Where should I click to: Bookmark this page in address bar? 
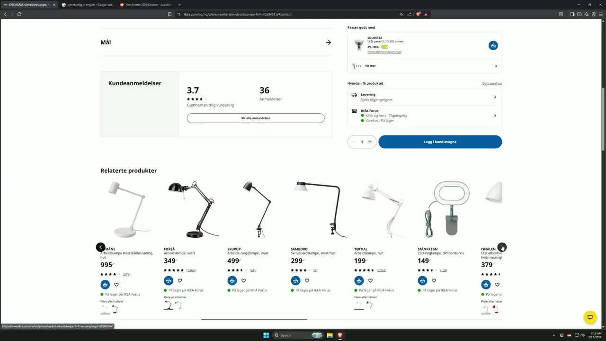(169, 14)
